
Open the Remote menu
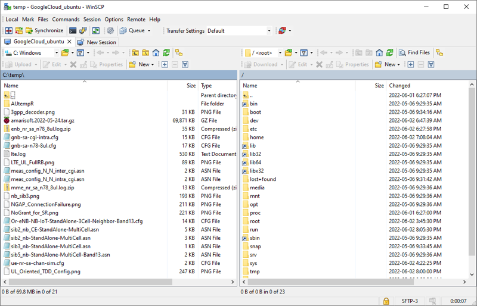click(x=137, y=20)
